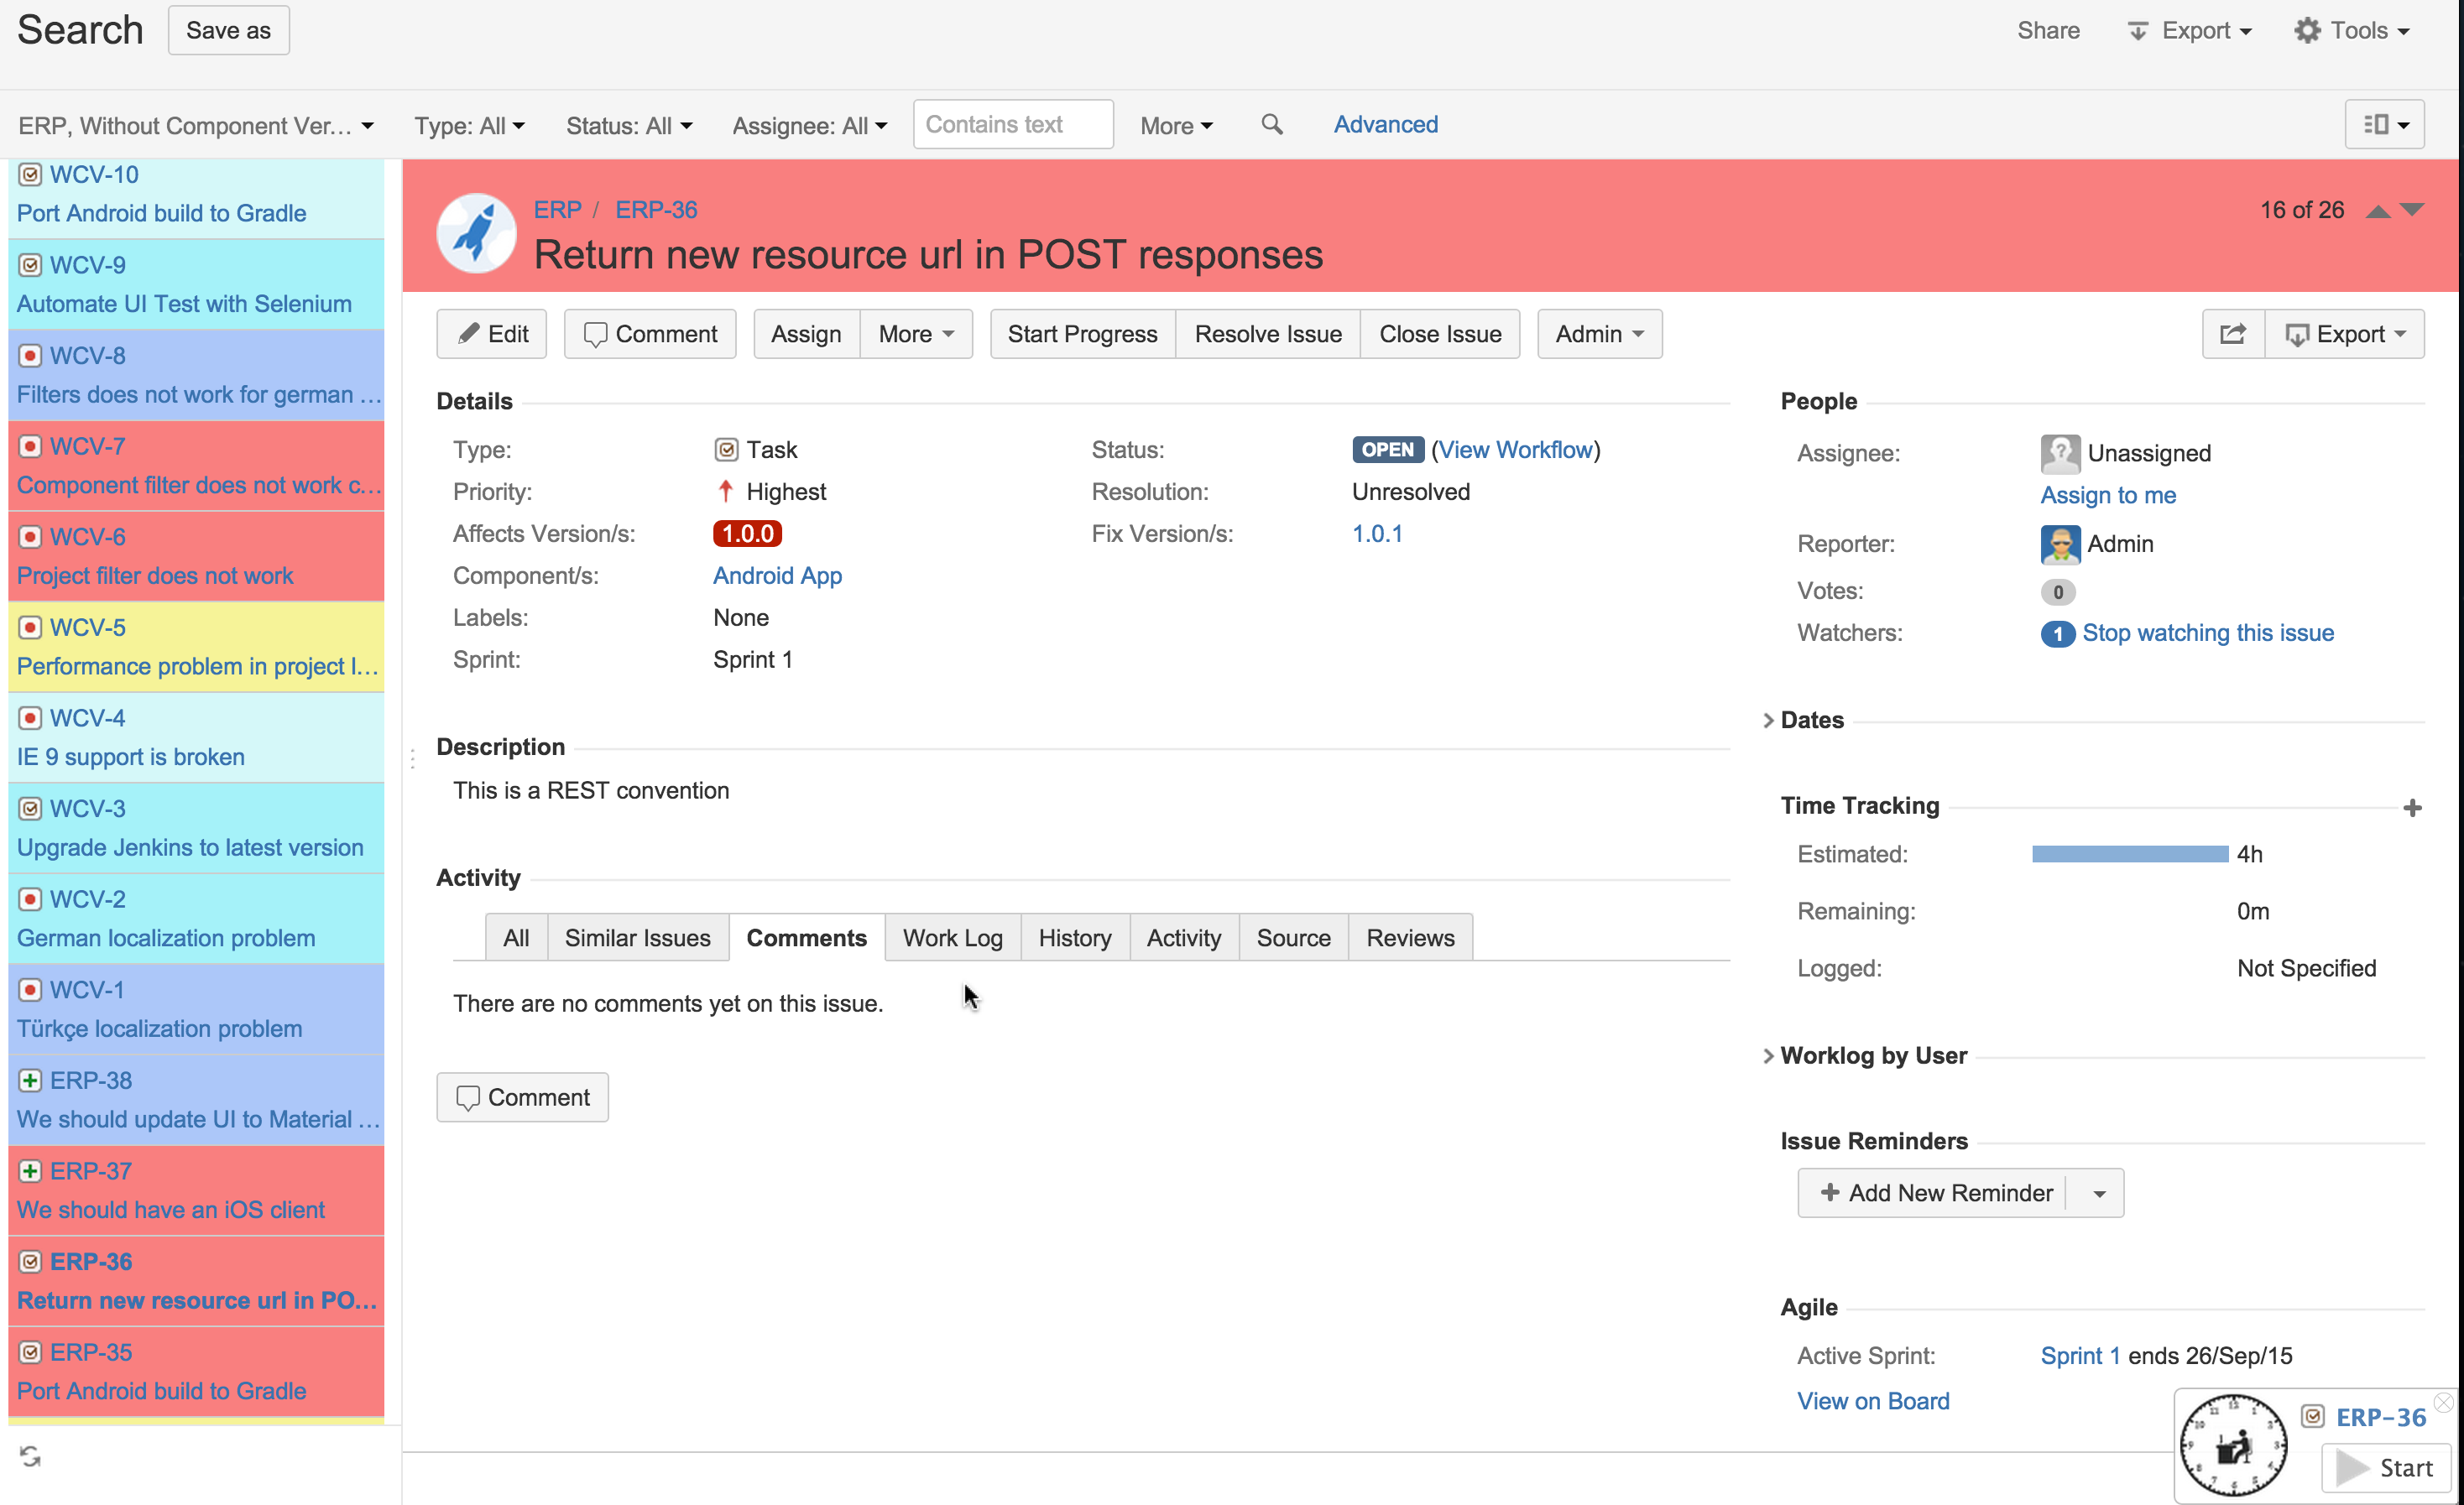Screen dimensions: 2464x1505
Task: Click the Start Progress button
Action: click(x=1082, y=334)
